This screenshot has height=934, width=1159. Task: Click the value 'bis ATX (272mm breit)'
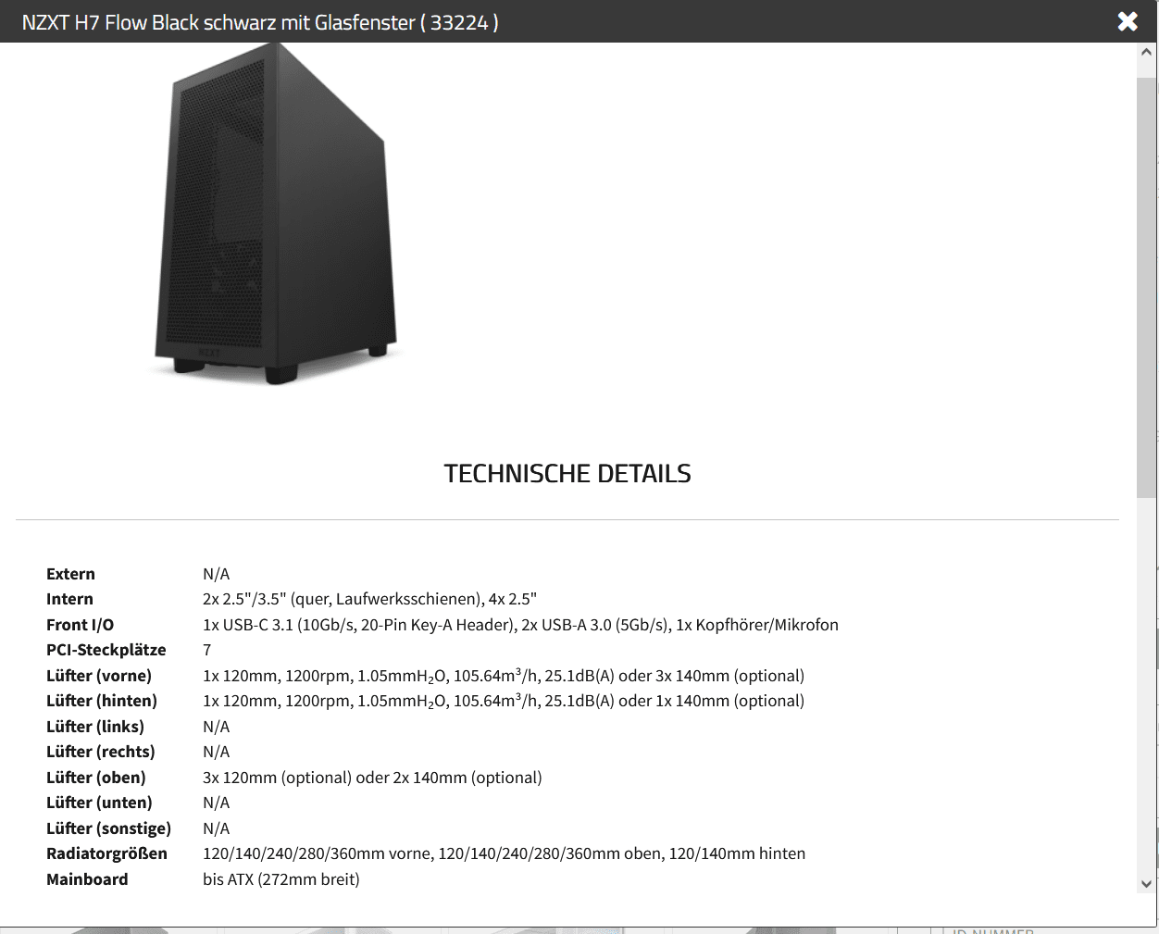pyautogui.click(x=281, y=879)
